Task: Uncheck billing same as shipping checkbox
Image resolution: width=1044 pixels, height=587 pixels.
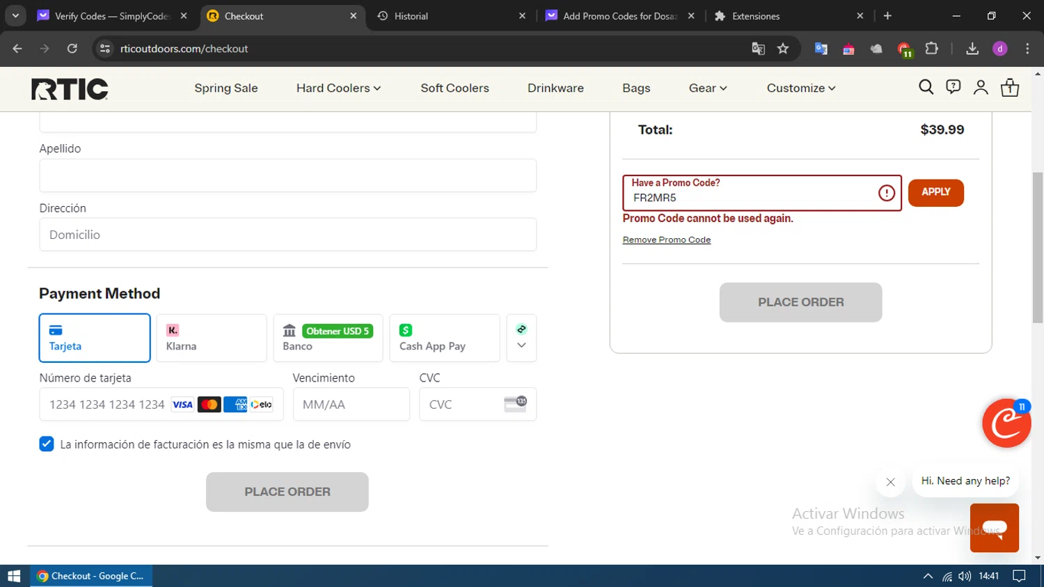Action: pos(47,444)
